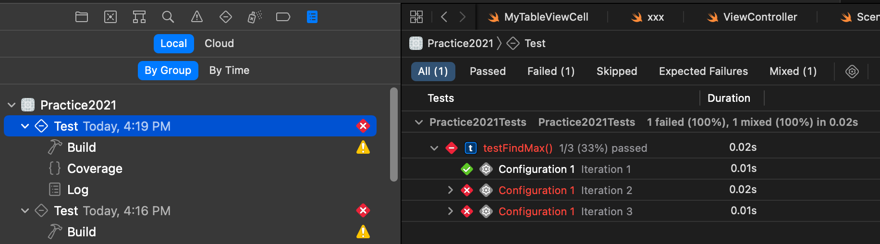Screen dimensions: 880x244
Task: Open the MyTableViewCell editor tab
Action: 538,17
